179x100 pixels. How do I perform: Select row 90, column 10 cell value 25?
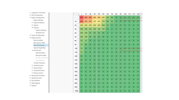point(86,44)
